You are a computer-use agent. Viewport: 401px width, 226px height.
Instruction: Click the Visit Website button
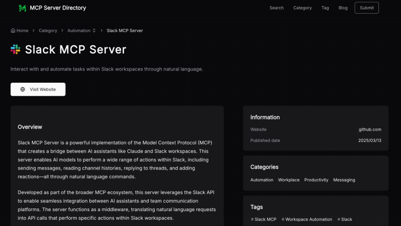(x=38, y=89)
